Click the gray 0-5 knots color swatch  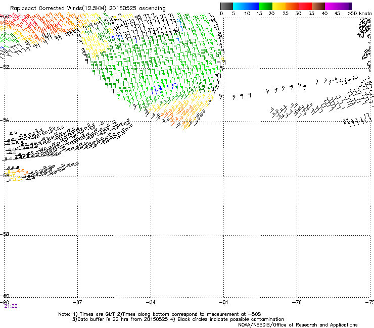point(226,6)
